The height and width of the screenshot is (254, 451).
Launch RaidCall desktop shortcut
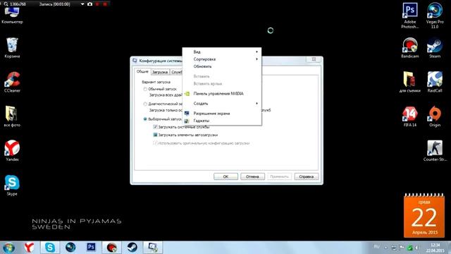(x=435, y=82)
